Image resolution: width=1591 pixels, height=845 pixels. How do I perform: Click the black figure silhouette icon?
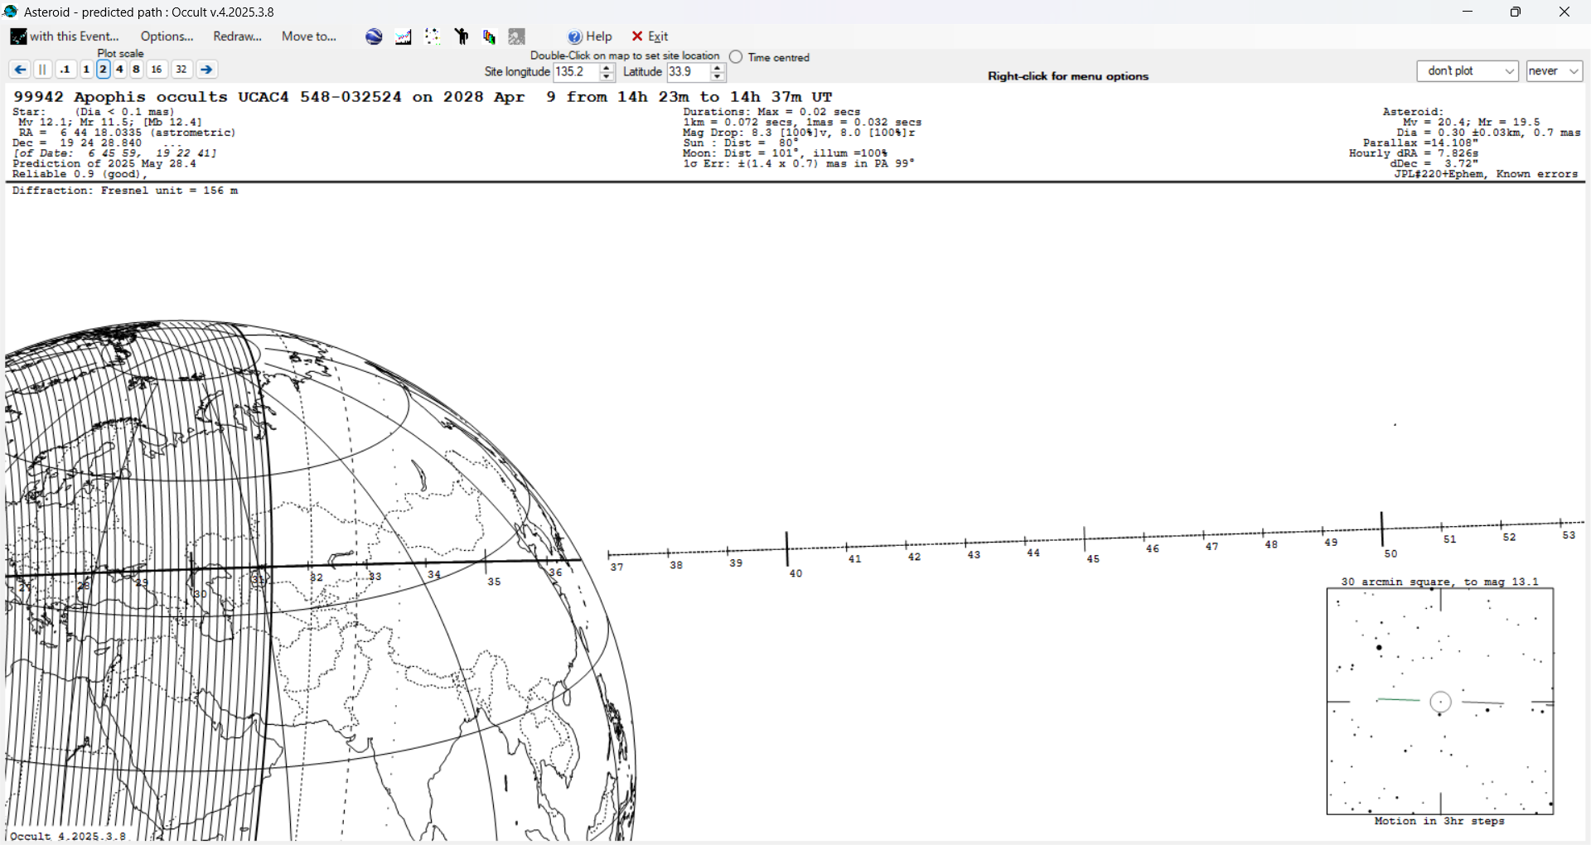[462, 36]
